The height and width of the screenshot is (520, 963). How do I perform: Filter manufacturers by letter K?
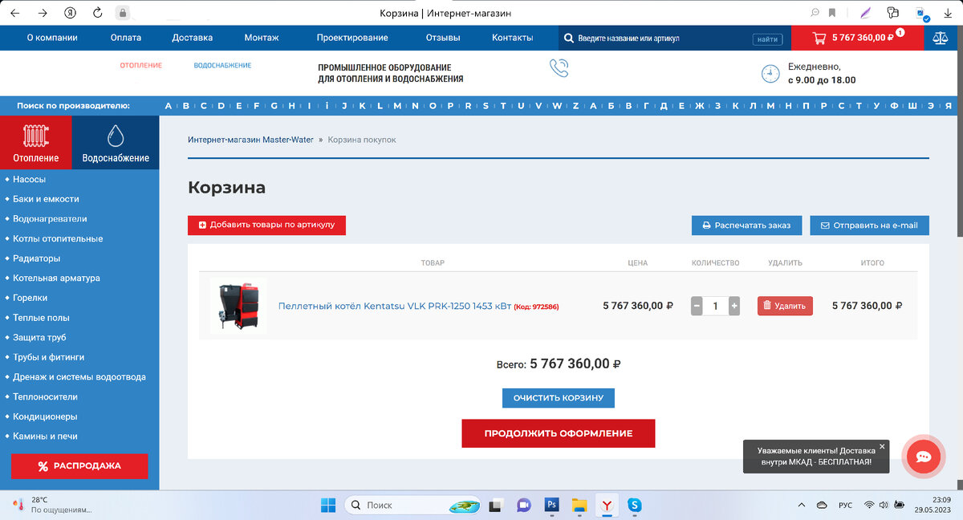(362, 106)
